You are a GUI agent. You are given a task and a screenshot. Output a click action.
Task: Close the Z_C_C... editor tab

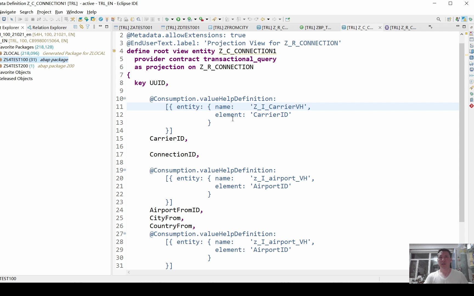380,27
